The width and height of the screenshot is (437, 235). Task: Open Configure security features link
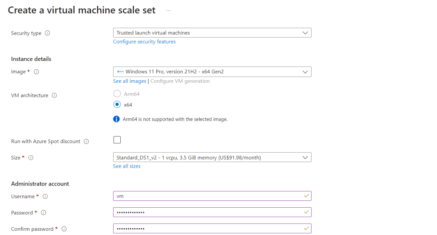(x=144, y=42)
